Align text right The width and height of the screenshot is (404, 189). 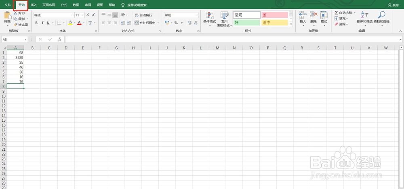click(x=115, y=23)
